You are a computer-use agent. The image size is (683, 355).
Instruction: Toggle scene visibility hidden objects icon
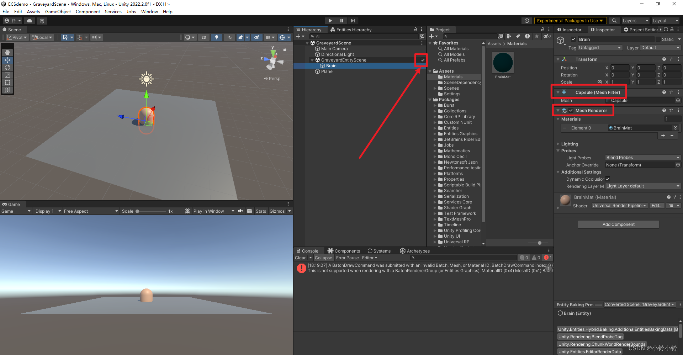point(257,37)
